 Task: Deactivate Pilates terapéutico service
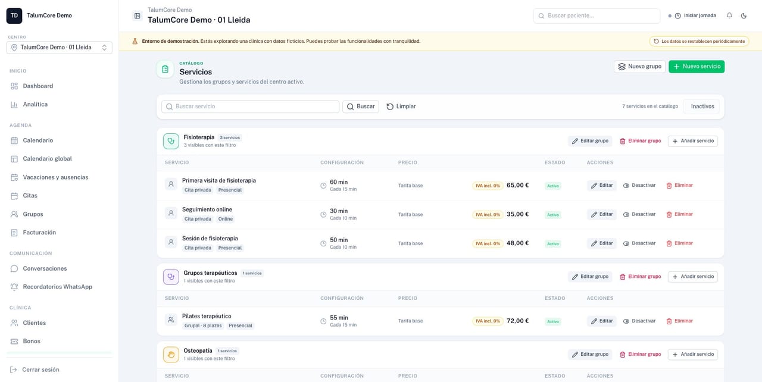tap(639, 321)
